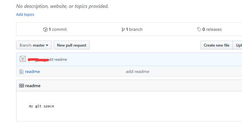Viewport: 242px width, 129px height.
Task: Click the redacted commit author name
Action: pos(38,59)
